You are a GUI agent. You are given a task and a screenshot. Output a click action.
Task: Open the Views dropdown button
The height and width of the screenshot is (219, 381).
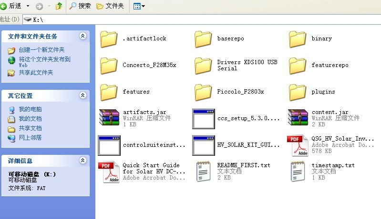(139, 6)
